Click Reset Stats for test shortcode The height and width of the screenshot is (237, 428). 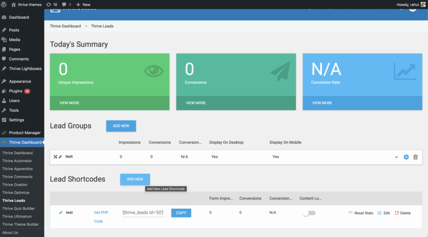point(361,213)
